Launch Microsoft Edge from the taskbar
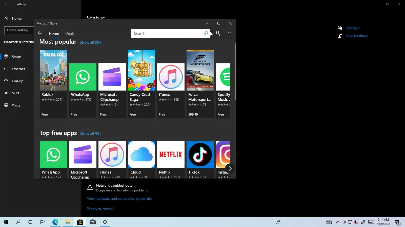The width and height of the screenshot is (405, 227). [55, 222]
